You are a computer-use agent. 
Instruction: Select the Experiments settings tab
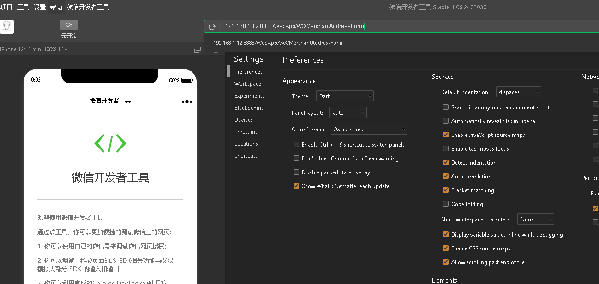(x=249, y=96)
